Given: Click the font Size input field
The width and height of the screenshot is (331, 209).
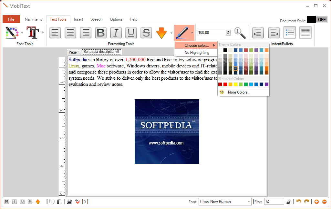Looking at the screenshot, I should coord(274,201).
